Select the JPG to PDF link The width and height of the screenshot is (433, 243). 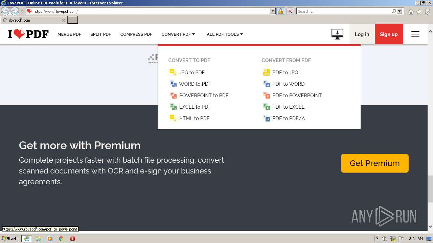(192, 72)
